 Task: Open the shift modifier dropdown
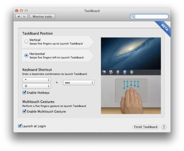click(x=36, y=86)
